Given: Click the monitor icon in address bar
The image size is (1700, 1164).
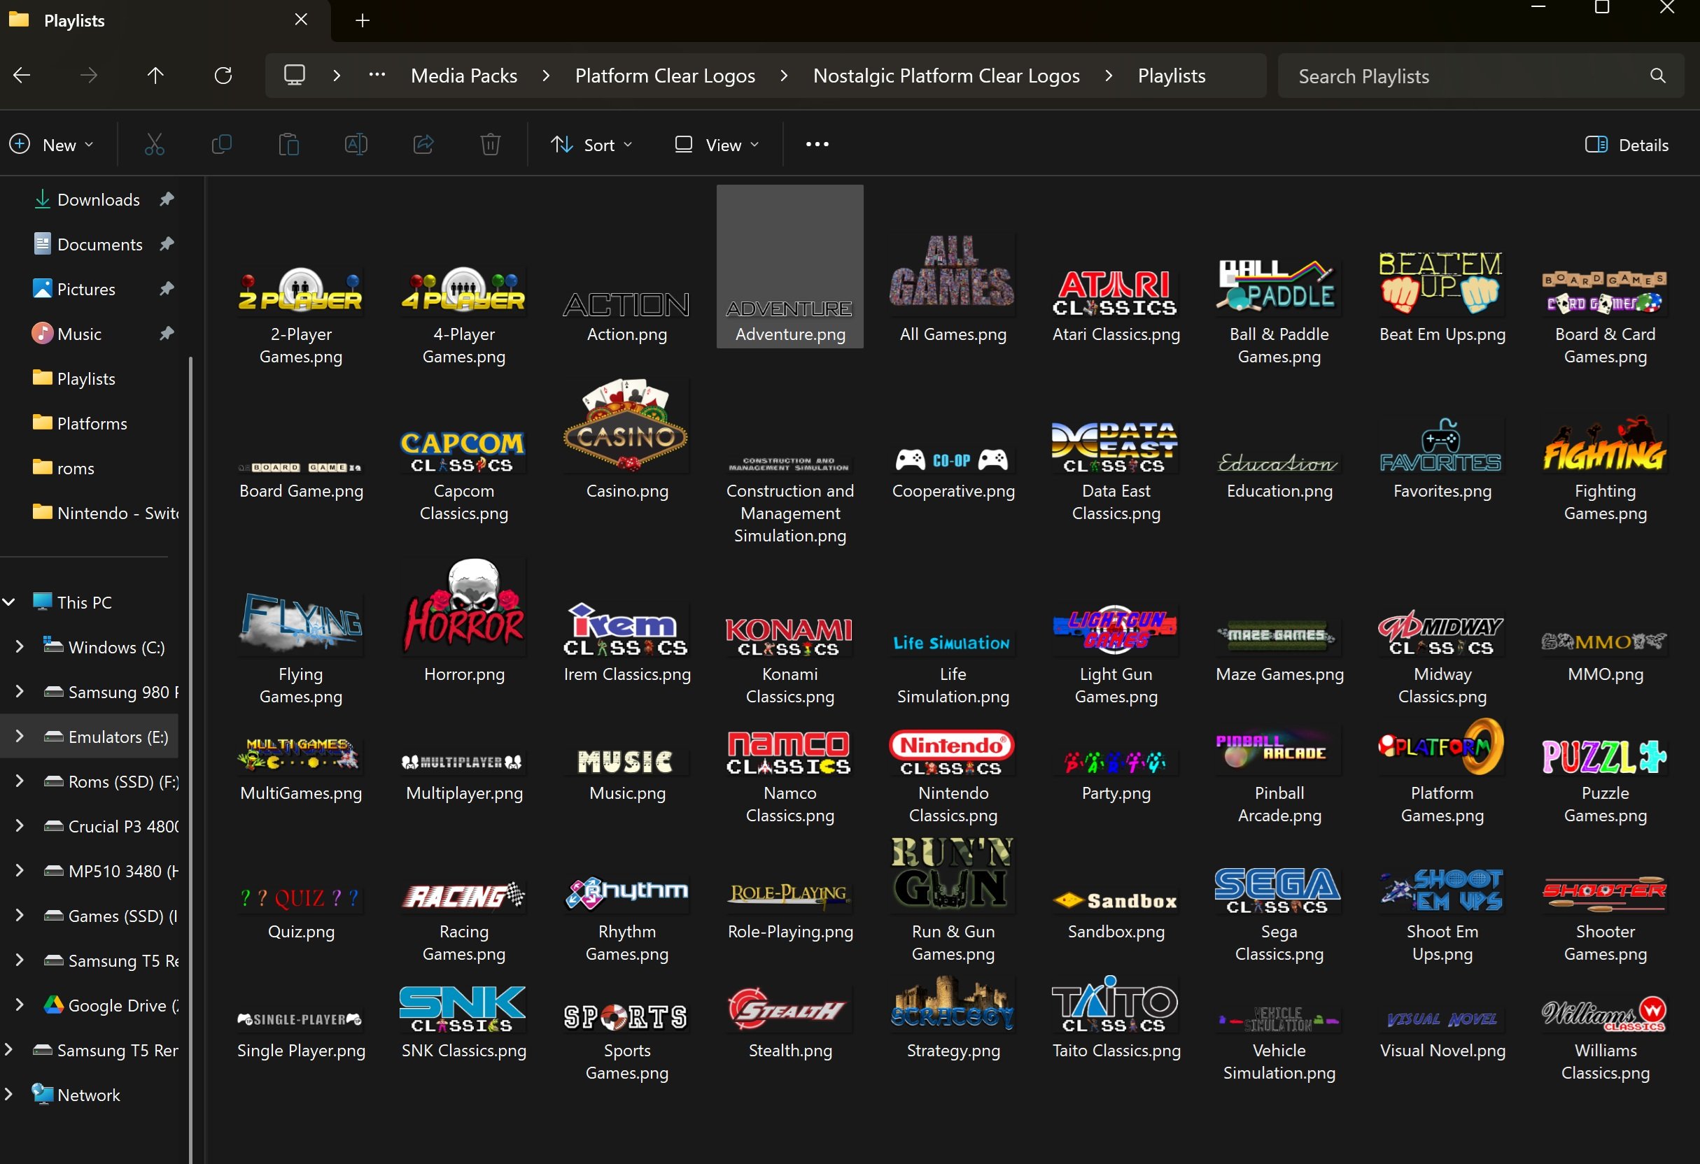Looking at the screenshot, I should (x=295, y=76).
